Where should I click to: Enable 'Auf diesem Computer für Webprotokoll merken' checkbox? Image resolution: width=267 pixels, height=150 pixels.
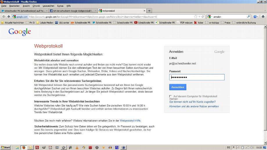pos(170,96)
